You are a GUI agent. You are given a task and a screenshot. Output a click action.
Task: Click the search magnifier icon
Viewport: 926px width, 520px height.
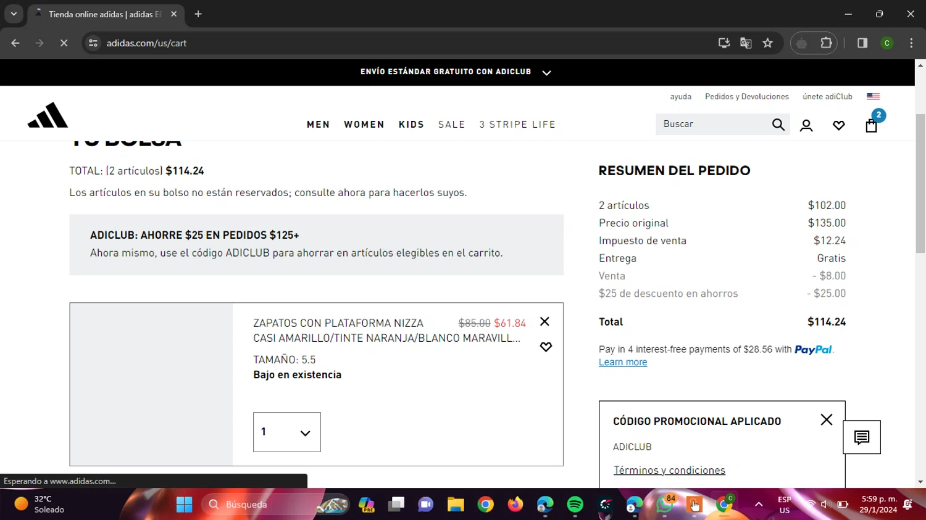coord(778,125)
